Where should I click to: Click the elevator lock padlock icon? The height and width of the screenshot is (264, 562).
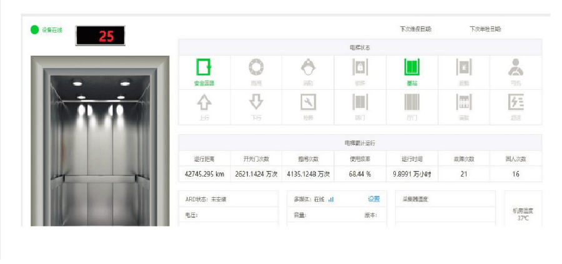(x=360, y=67)
